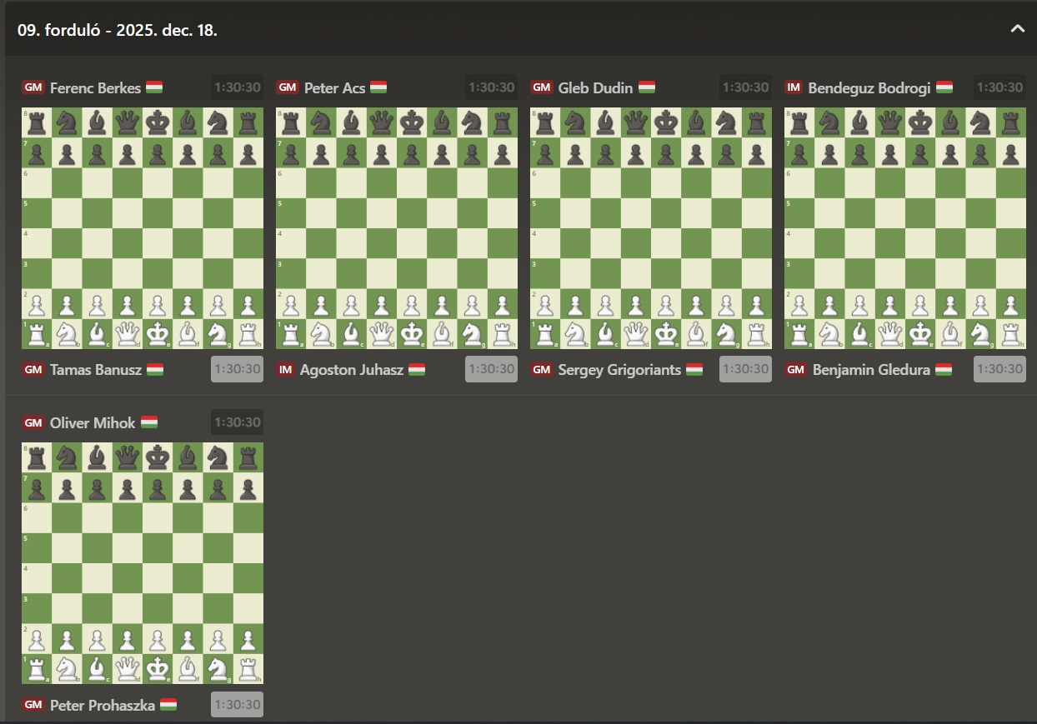Viewport: 1037px width, 724px height.
Task: Open the Berkes vs Banusz game board
Action: point(143,228)
